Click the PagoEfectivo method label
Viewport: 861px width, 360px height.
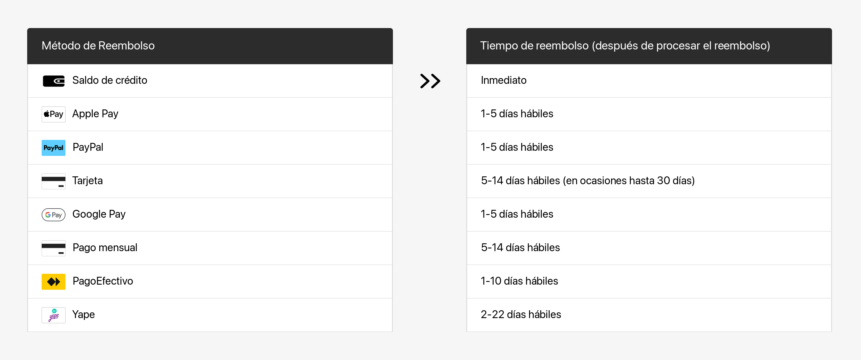[x=103, y=281]
